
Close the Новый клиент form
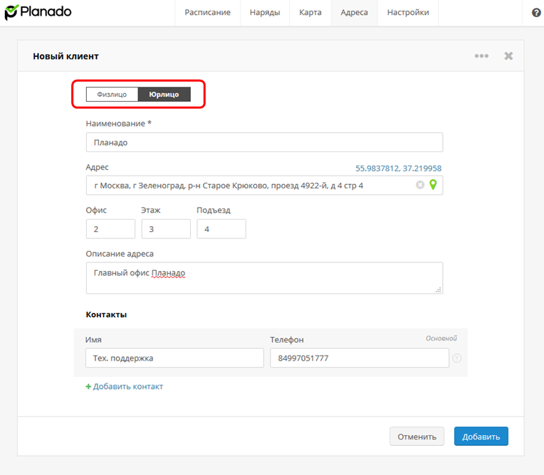click(x=508, y=55)
